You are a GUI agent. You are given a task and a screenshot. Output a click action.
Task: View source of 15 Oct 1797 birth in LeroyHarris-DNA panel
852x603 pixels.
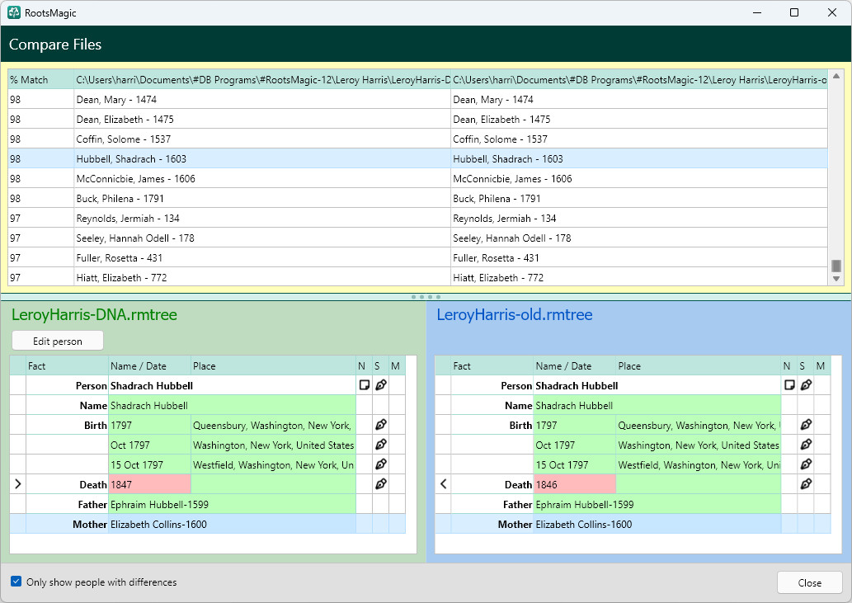tap(381, 464)
